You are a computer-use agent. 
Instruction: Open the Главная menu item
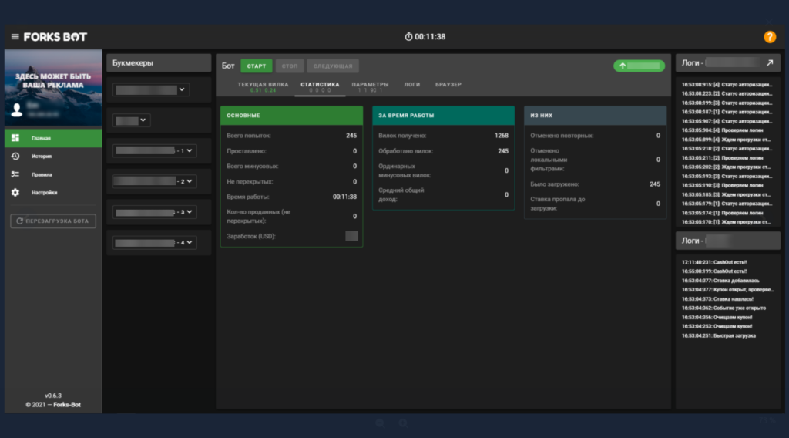(x=53, y=138)
